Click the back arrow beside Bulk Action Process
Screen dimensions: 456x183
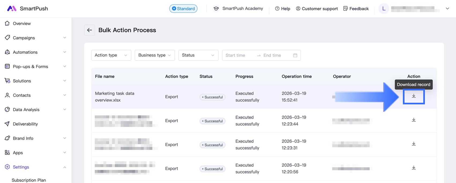click(x=90, y=30)
